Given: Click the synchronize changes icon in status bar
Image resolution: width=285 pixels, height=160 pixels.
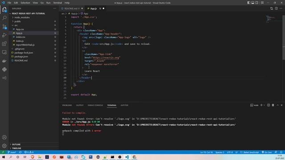Looking at the screenshot, I should pos(20,152).
